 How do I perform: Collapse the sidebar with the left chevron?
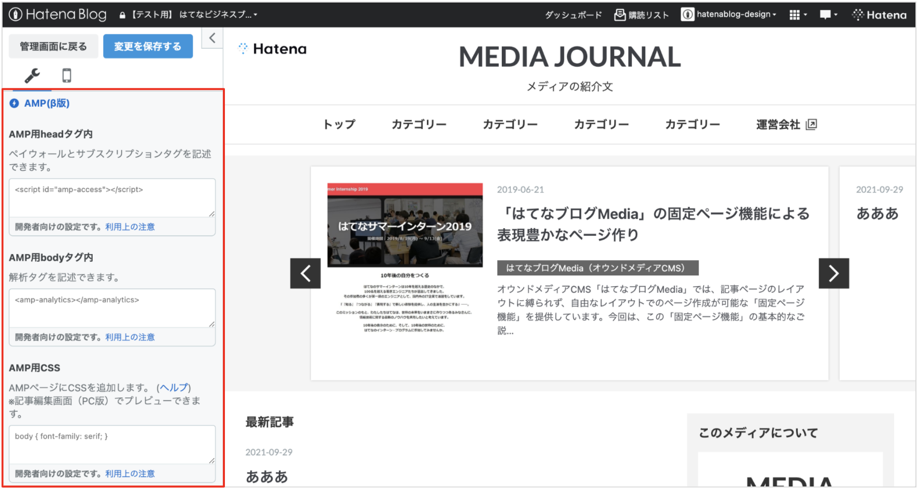(x=212, y=38)
